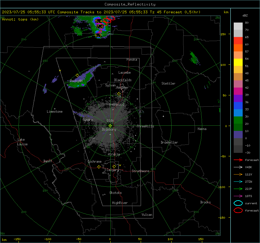Click the bright green 30 dBZ swatch
This screenshot has width=260, height=243.
tap(238, 120)
